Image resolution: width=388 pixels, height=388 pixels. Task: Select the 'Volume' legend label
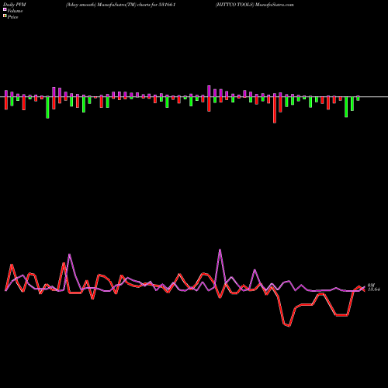pyautogui.click(x=15, y=11)
